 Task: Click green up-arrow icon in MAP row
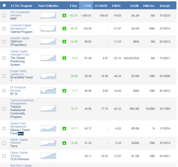coord(64,16)
